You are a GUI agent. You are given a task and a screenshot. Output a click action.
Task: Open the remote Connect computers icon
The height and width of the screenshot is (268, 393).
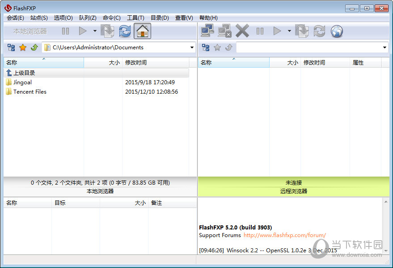pos(207,31)
